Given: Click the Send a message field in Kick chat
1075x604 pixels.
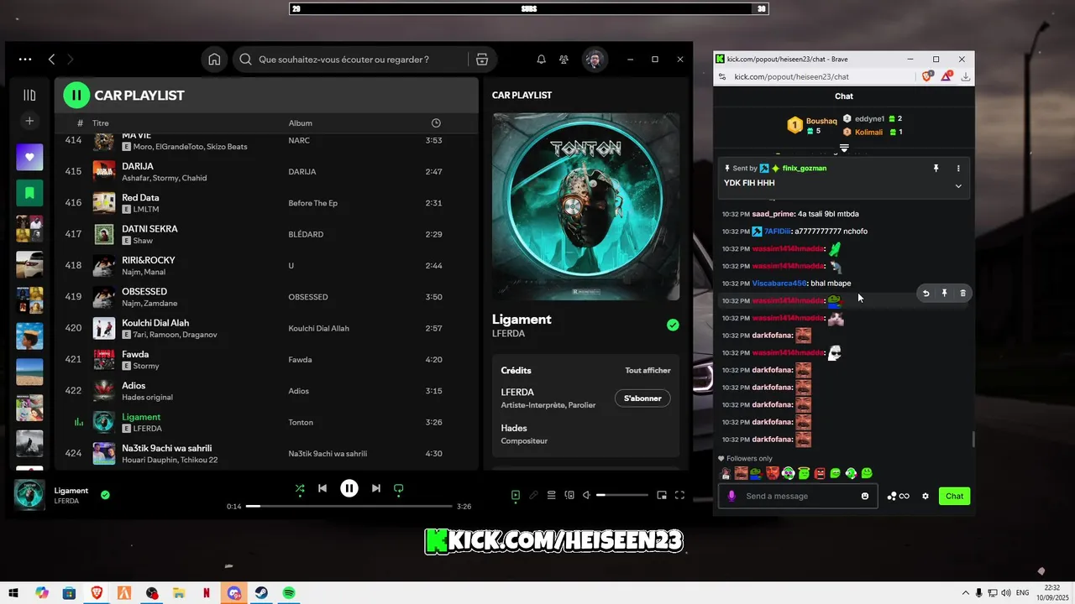Looking at the screenshot, I should click(798, 496).
